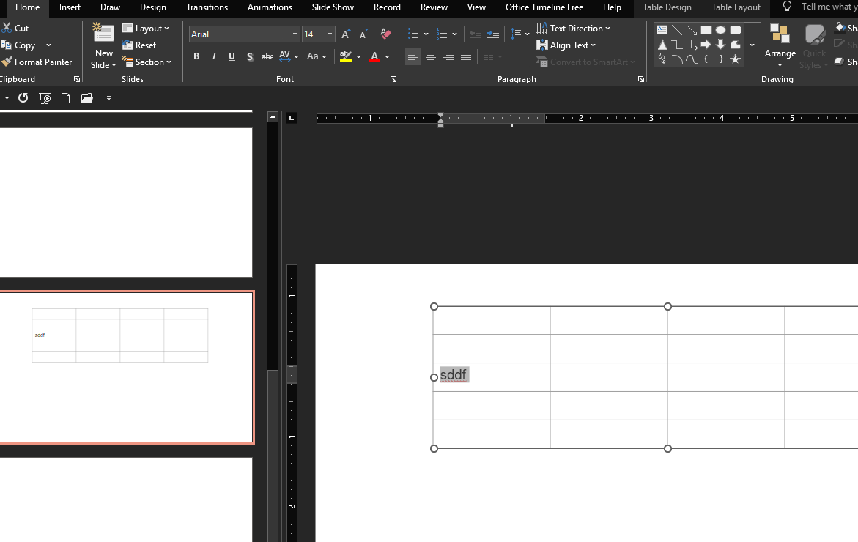Toggle Italic formatting

(214, 57)
